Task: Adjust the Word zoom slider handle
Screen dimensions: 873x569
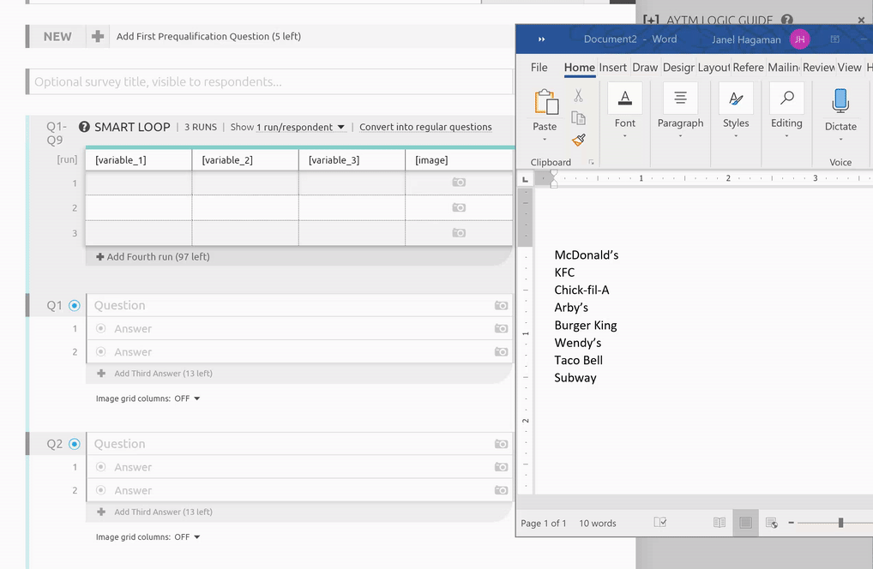Action: (x=840, y=523)
